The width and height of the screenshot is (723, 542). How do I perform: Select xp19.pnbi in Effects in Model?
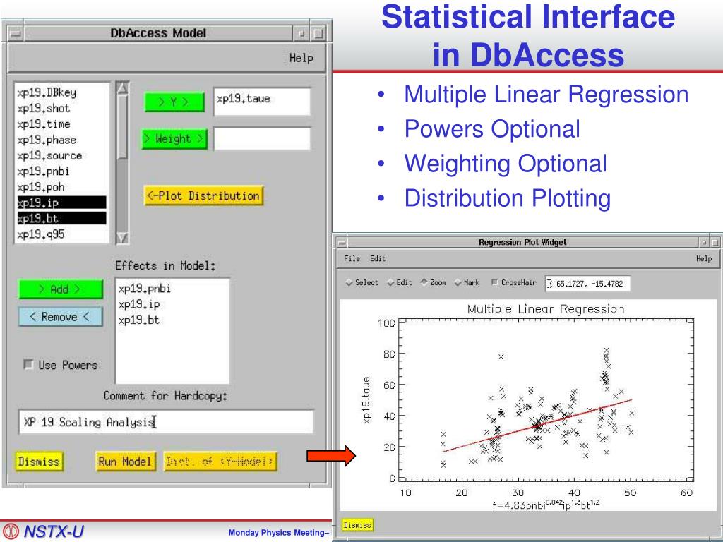tap(172, 289)
